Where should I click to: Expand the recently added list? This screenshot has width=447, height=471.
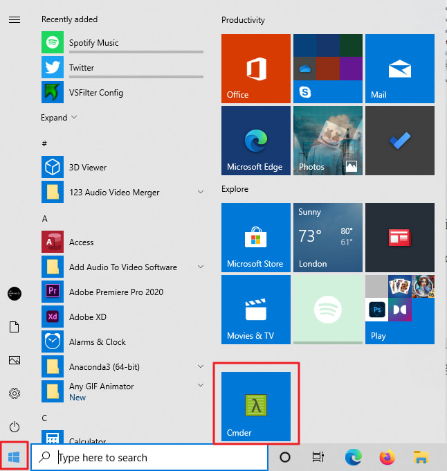[x=59, y=118]
